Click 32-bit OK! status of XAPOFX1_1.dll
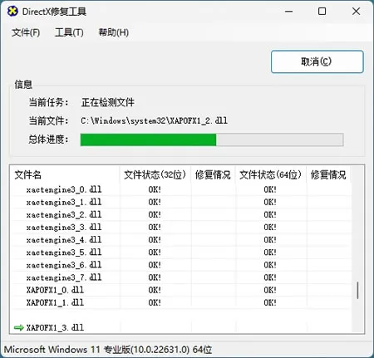Viewport: 374px width, 358px height. (155, 302)
